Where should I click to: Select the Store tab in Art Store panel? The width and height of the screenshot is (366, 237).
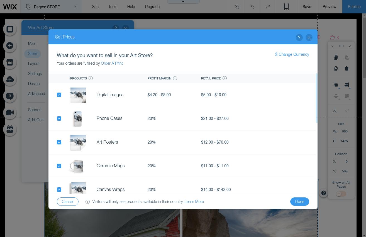point(33,54)
